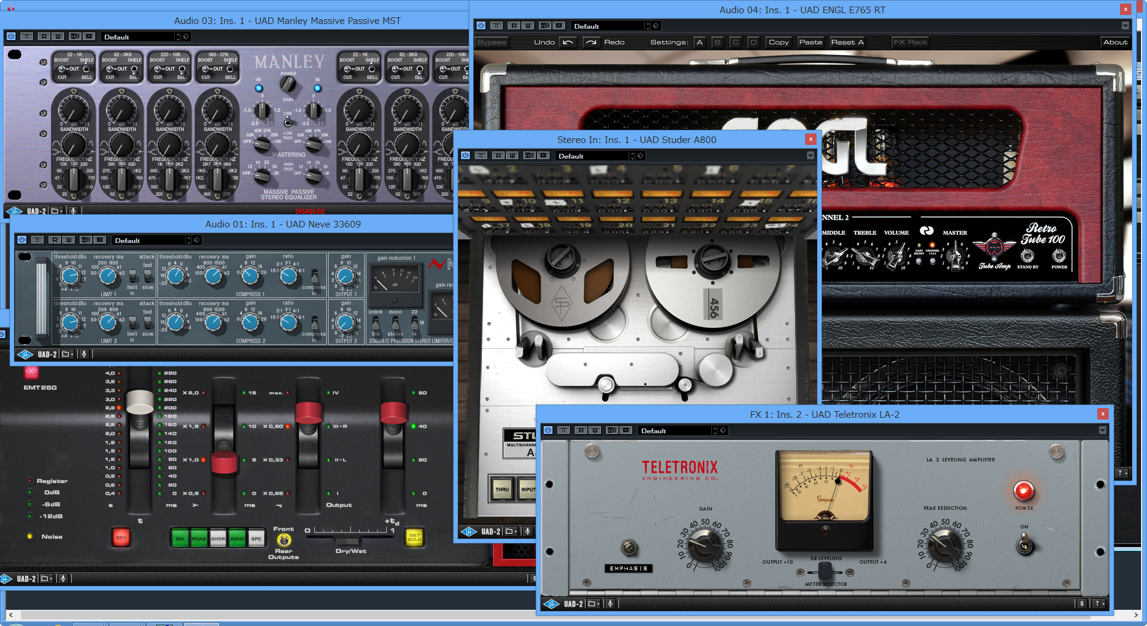Click the PEAK REDUCTION knob on LA-2

(945, 545)
